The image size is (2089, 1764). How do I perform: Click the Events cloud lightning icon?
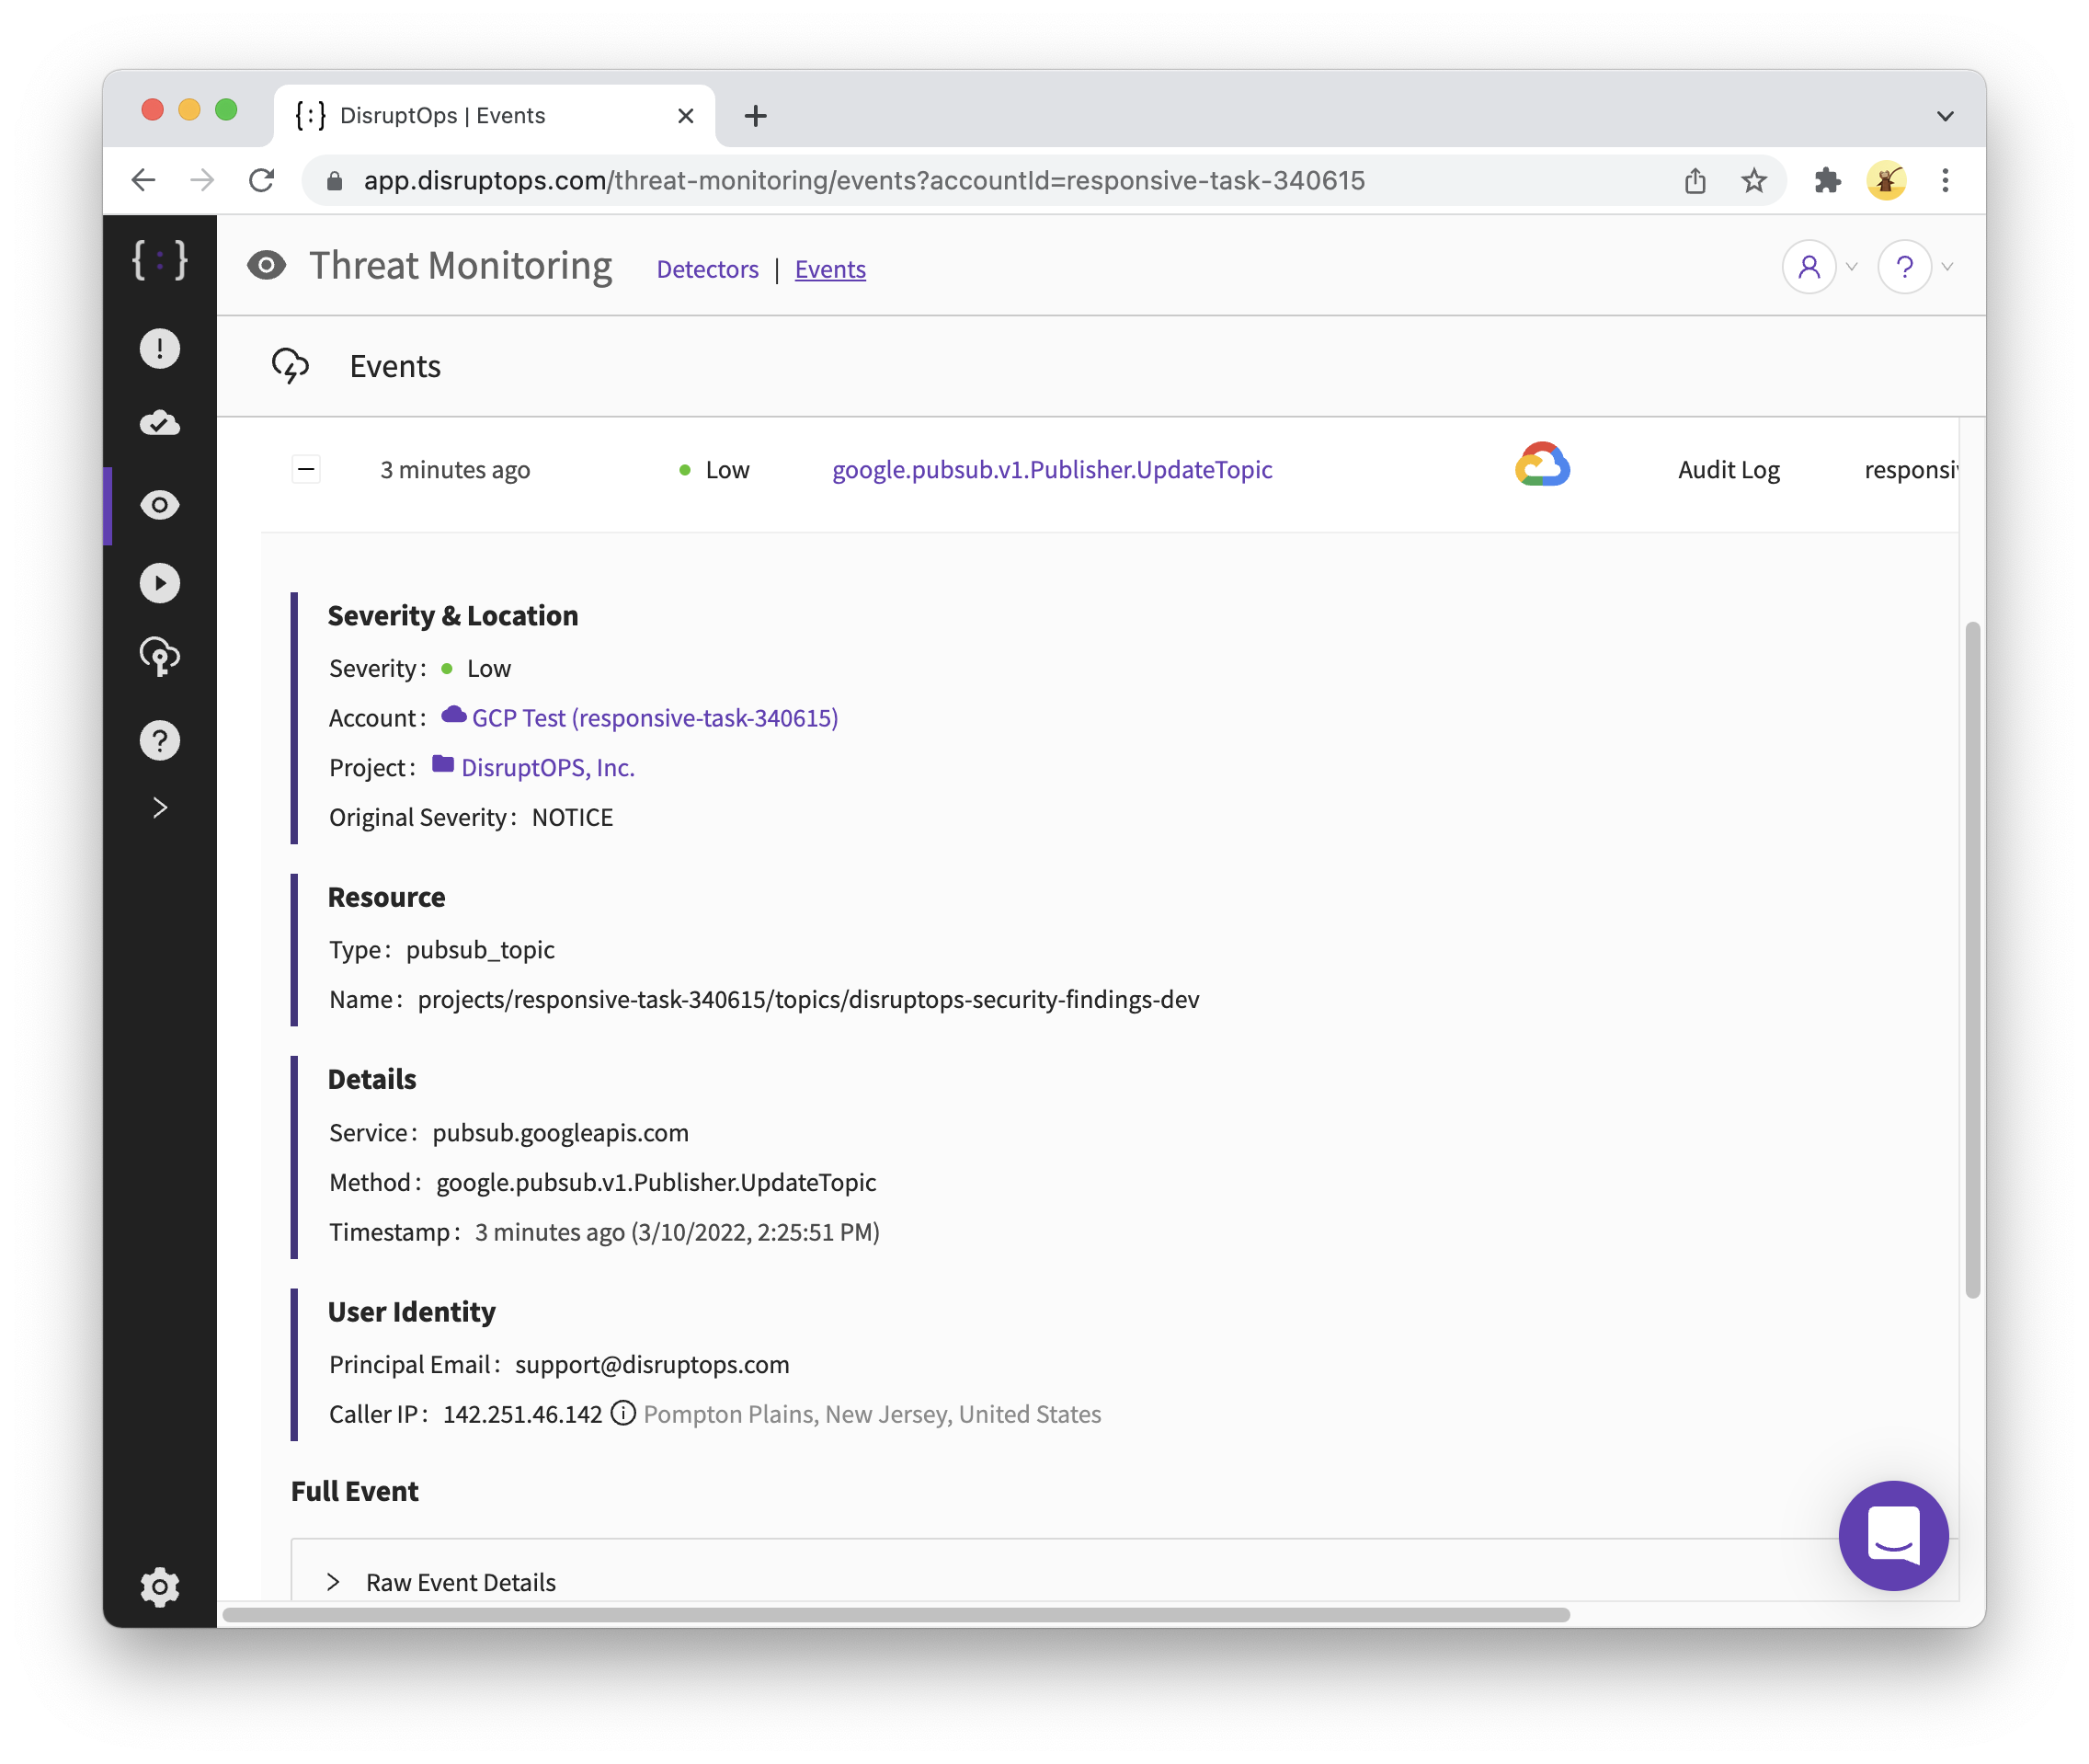click(290, 366)
